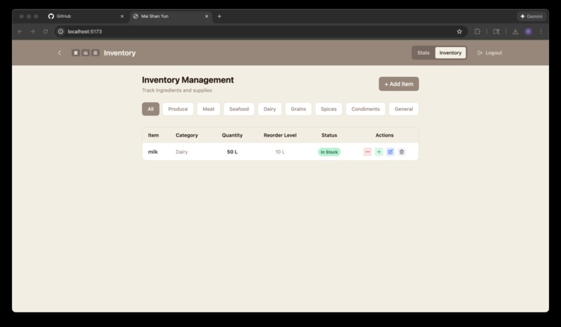Viewport: 561px width, 327px height.
Task: Select the Mai Shan Yun browser tab
Action: pos(171,16)
